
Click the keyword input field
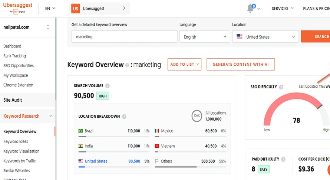pos(124,37)
